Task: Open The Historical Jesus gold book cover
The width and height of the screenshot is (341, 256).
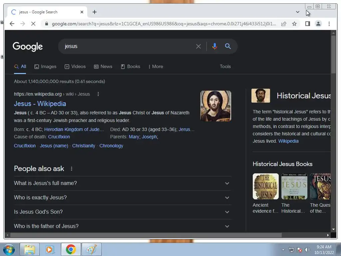Action: [x=265, y=186]
